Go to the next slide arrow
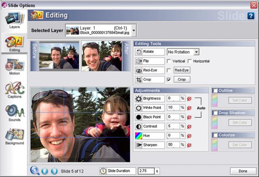This screenshot has height=177, width=259. click(54, 171)
